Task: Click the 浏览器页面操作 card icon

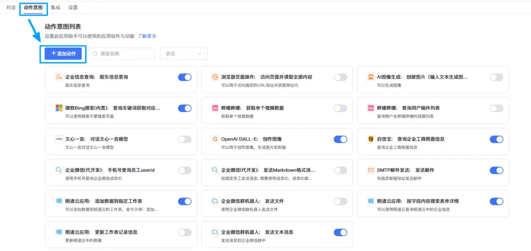Action: (x=215, y=77)
